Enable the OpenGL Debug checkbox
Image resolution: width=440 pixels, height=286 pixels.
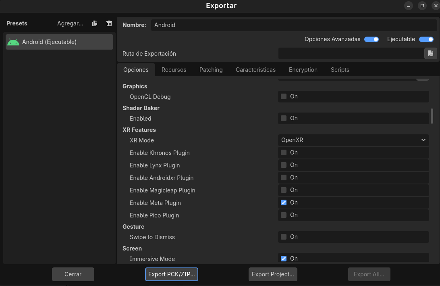(x=284, y=96)
